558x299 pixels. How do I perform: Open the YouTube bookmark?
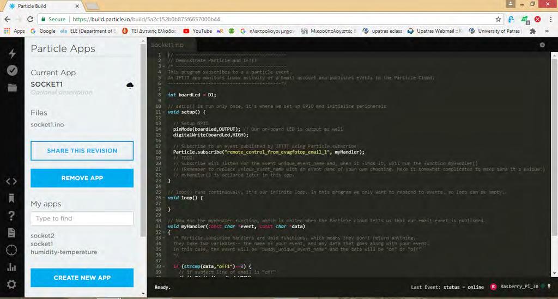(x=197, y=31)
